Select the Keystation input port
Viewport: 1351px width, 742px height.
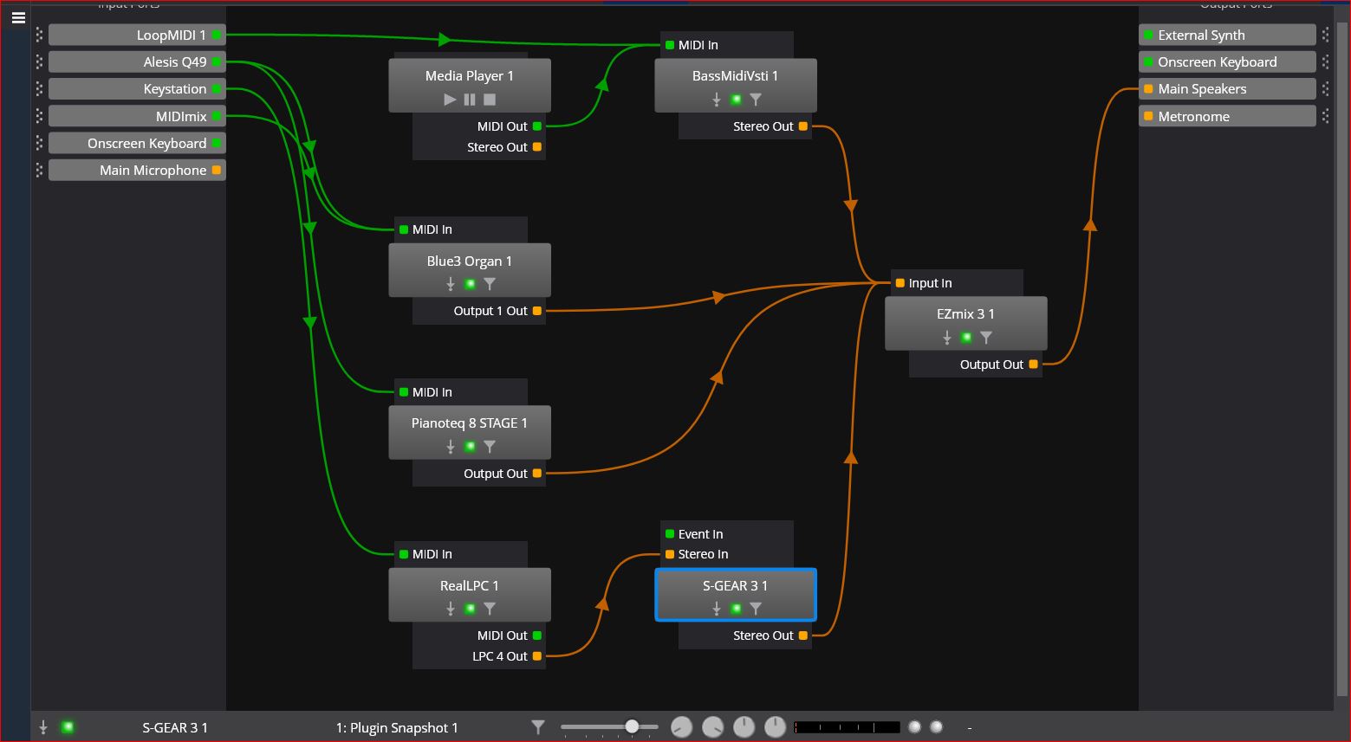[x=137, y=88]
